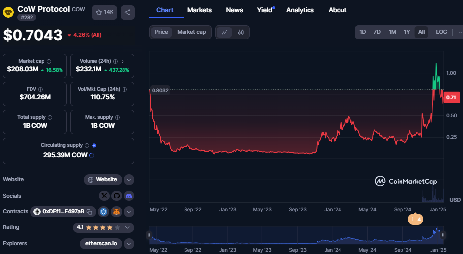Click the -4.26% (All) price change
Viewport: 463px width, 254px height.
point(85,35)
